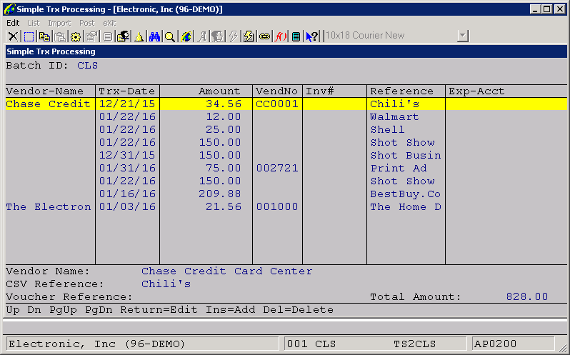Click the blue binoculars find icon
This screenshot has width=570, height=355.
[x=154, y=36]
